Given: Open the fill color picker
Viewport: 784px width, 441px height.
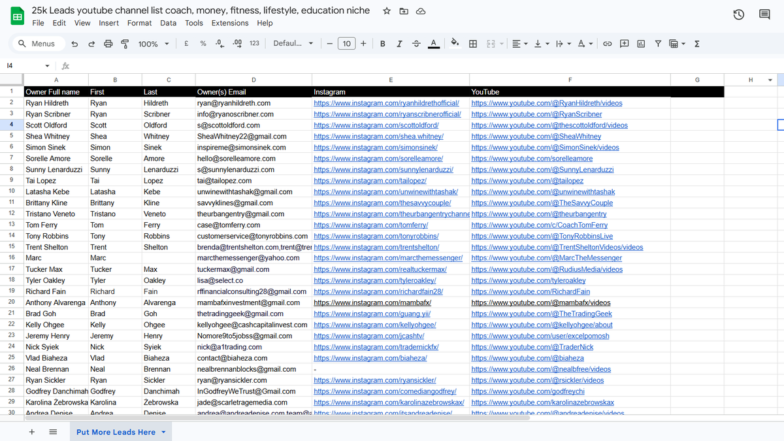Looking at the screenshot, I should tap(455, 44).
